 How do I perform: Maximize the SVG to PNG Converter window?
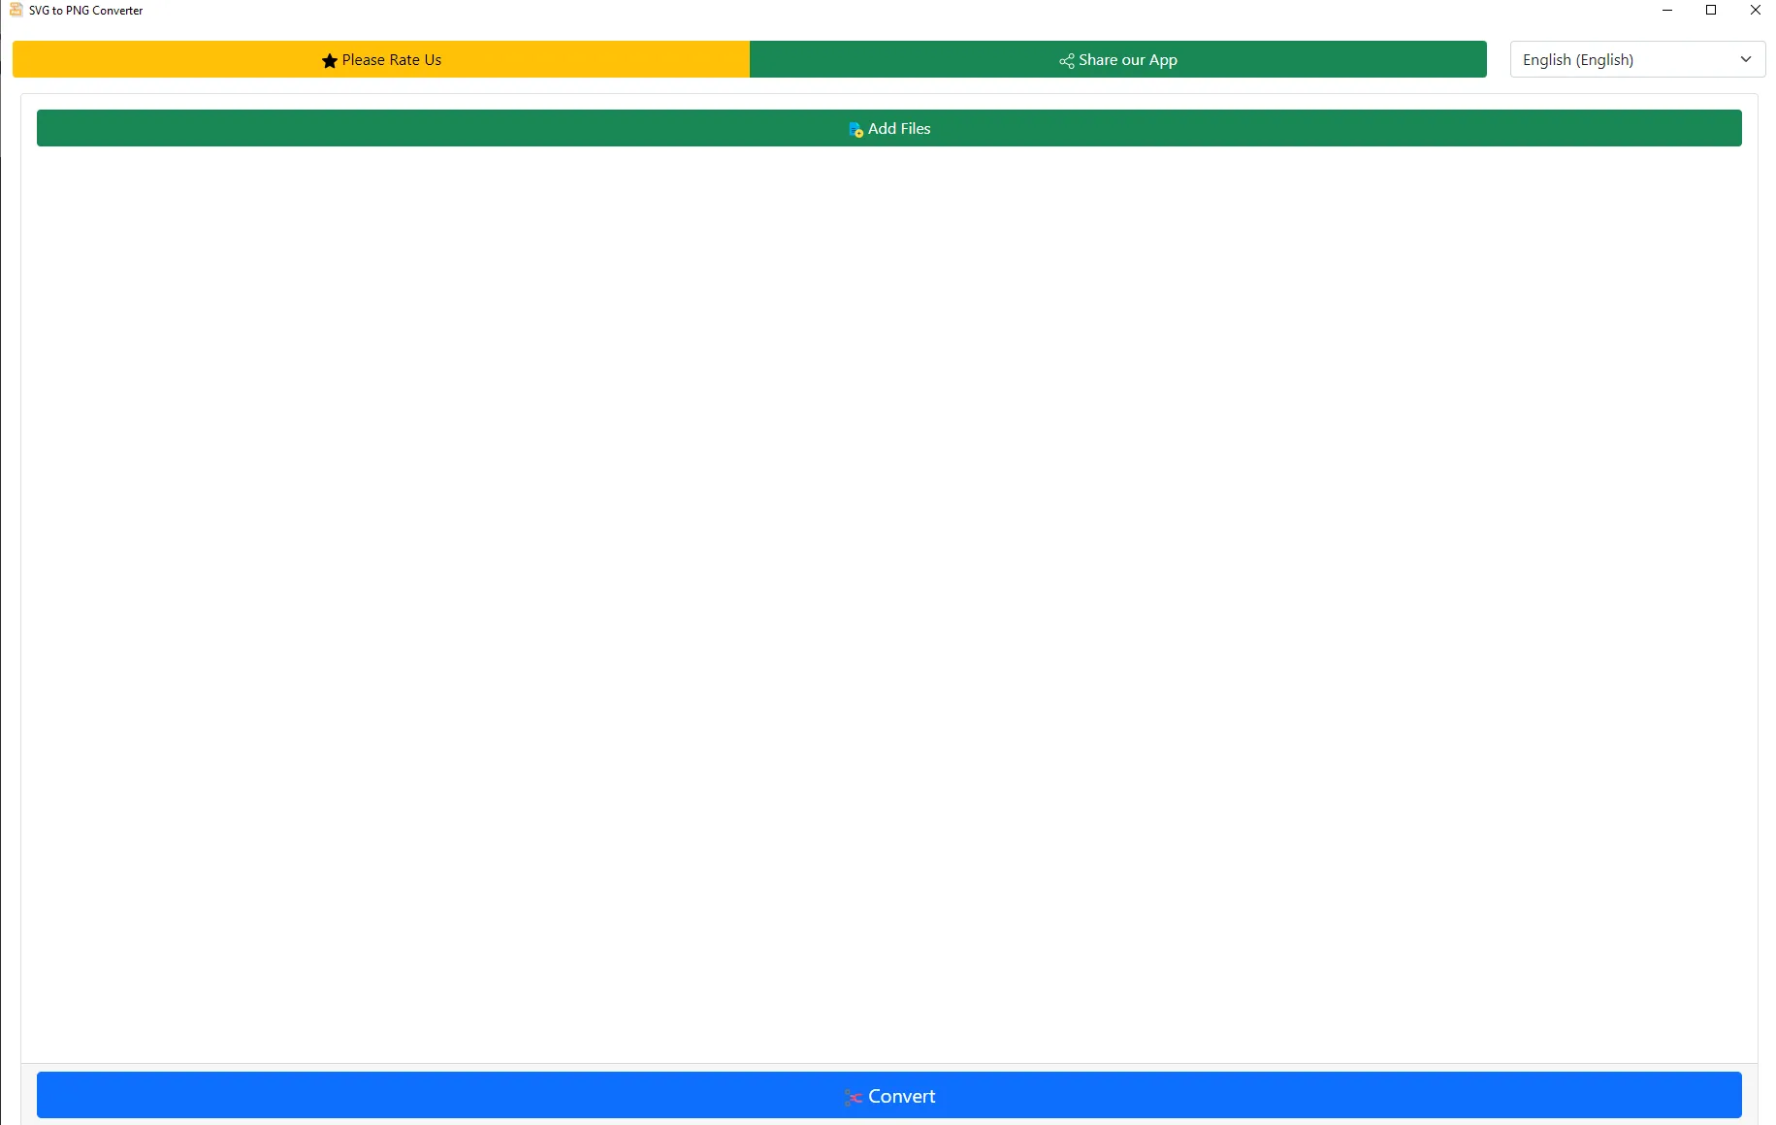(1711, 10)
